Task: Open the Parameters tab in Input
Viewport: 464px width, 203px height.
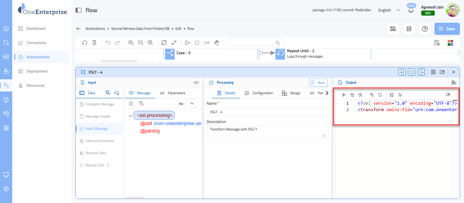Action: pyautogui.click(x=173, y=93)
